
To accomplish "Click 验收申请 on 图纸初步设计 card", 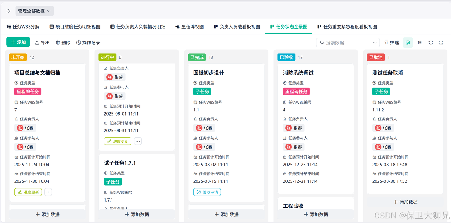I will click(207, 192).
